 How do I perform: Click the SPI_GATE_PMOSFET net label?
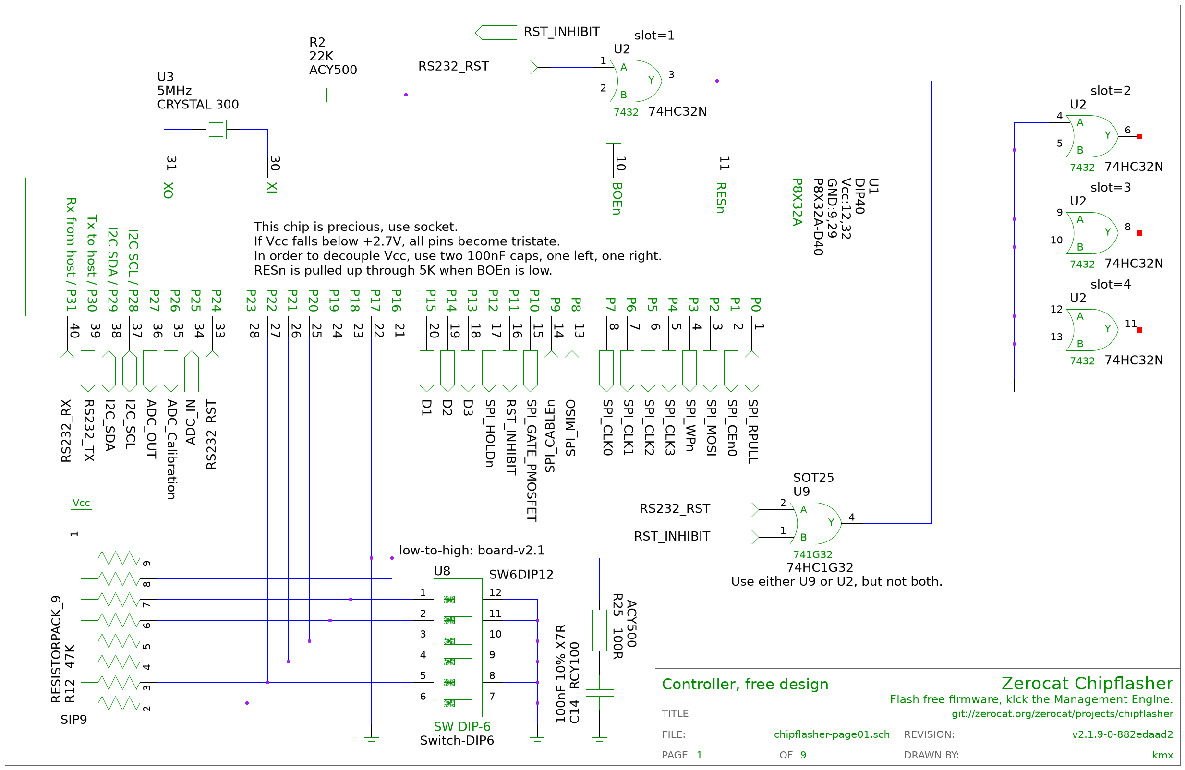[x=531, y=460]
